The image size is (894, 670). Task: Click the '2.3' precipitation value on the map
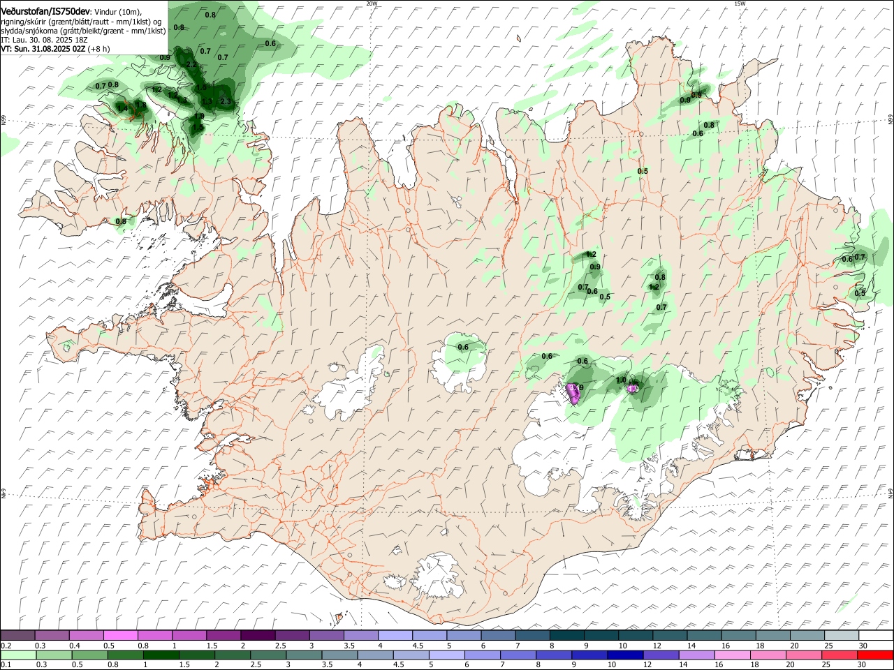point(225,101)
